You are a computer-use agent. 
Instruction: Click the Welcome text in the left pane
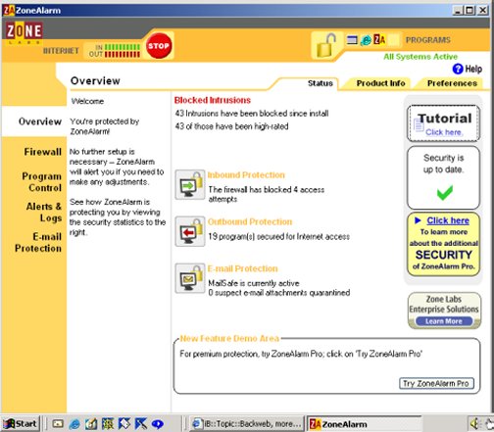click(x=87, y=101)
